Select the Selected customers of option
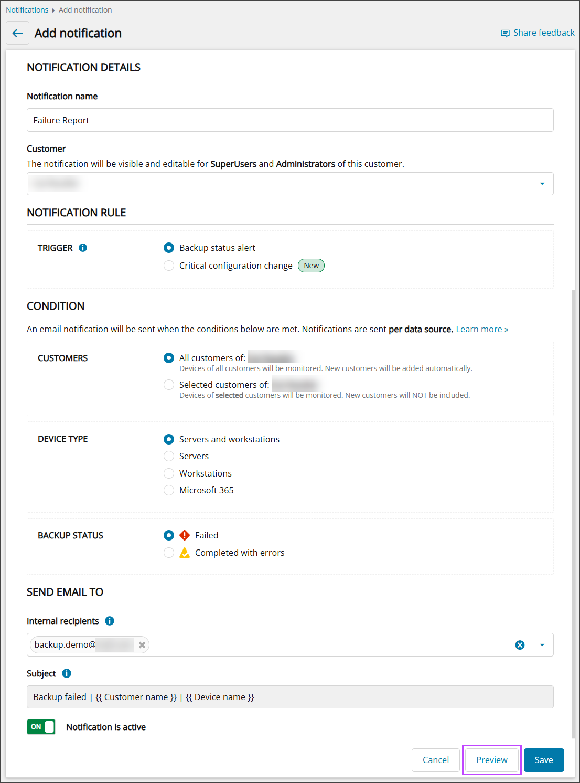580x783 pixels. click(x=169, y=385)
